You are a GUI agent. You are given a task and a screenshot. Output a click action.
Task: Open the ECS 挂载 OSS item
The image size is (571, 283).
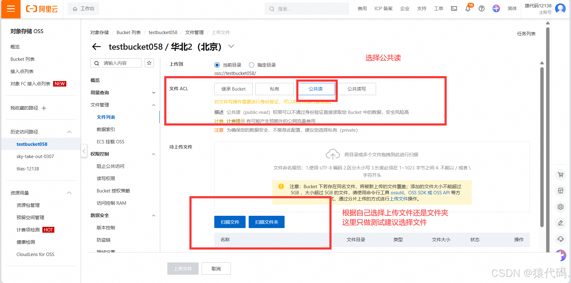(111, 142)
